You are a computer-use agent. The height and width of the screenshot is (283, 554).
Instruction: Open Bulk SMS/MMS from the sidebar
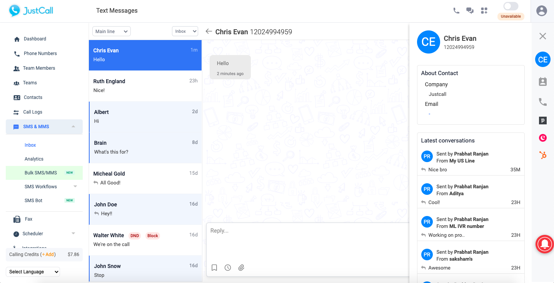(x=40, y=172)
